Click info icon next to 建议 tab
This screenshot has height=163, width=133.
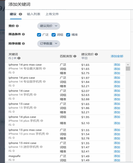(20, 14)
